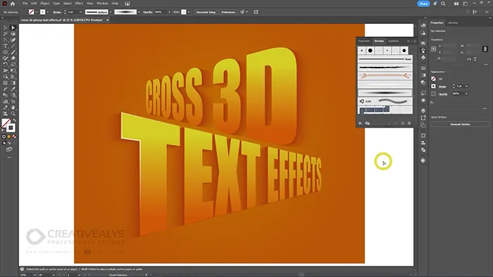Screen dimensions: 493x277
Task: Set None mode button below fill swatch
Action: coord(14,137)
